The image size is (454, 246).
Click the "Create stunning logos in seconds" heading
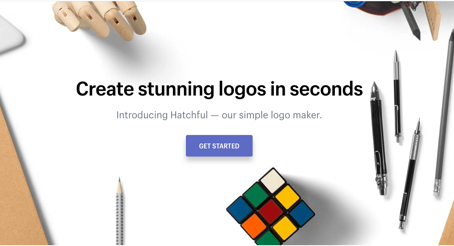tap(219, 89)
